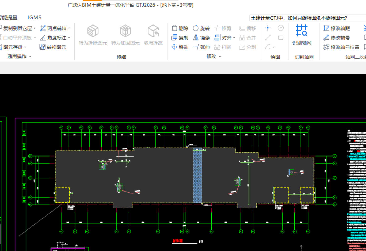Viewport: 366px width, 251px height.
Task: Click 图元存盘 button
Action: [11, 47]
